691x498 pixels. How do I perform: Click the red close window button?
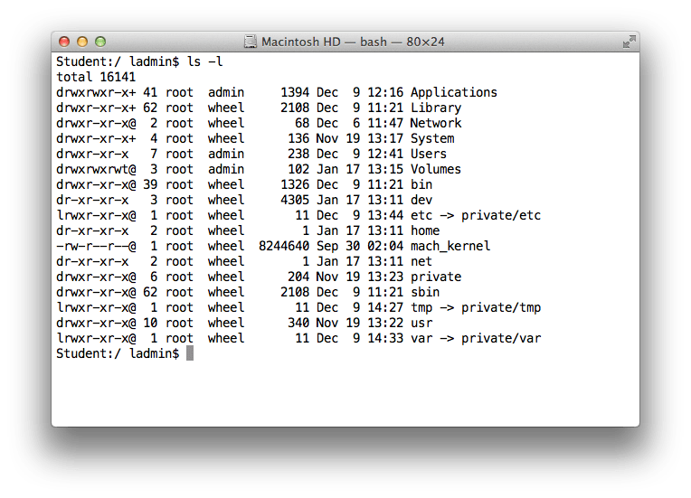point(64,42)
